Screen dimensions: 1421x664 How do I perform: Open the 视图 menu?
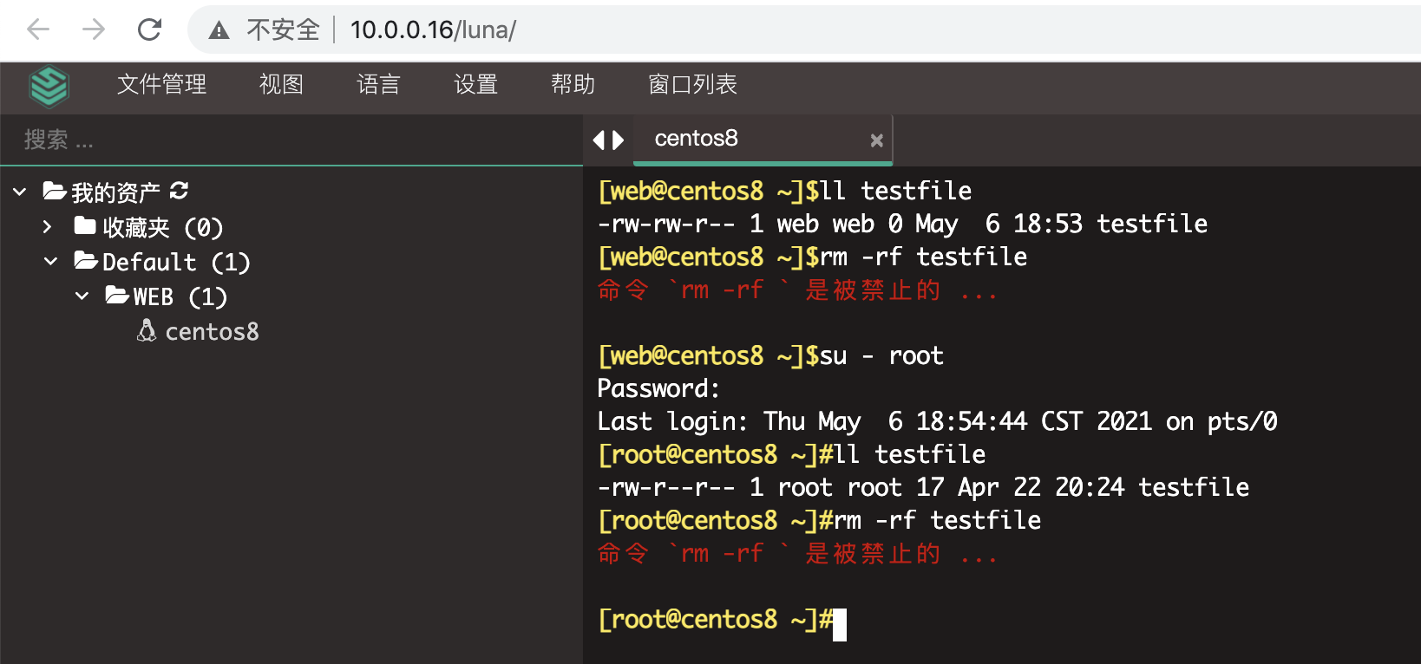282,84
